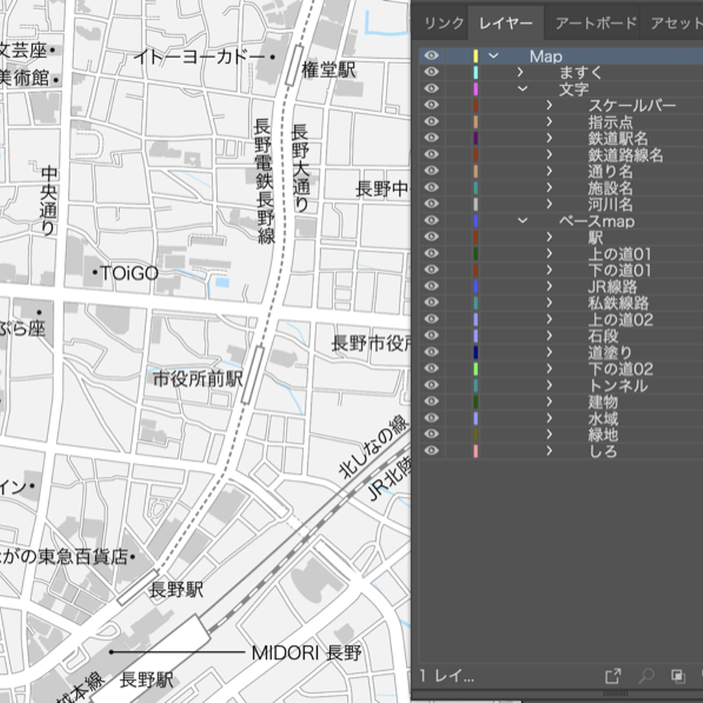Collapse the Map layer chevron
The height and width of the screenshot is (703, 703).
(493, 56)
